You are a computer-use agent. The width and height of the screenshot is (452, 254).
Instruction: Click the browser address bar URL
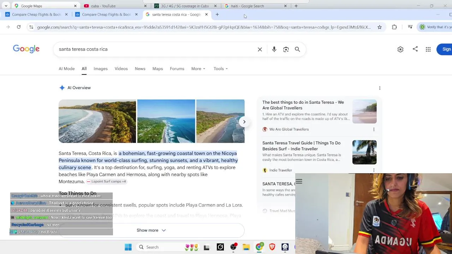click(204, 27)
